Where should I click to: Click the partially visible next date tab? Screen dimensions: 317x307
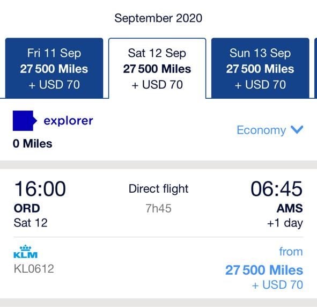click(315, 68)
